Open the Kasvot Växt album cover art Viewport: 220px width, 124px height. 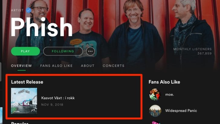(x=24, y=101)
